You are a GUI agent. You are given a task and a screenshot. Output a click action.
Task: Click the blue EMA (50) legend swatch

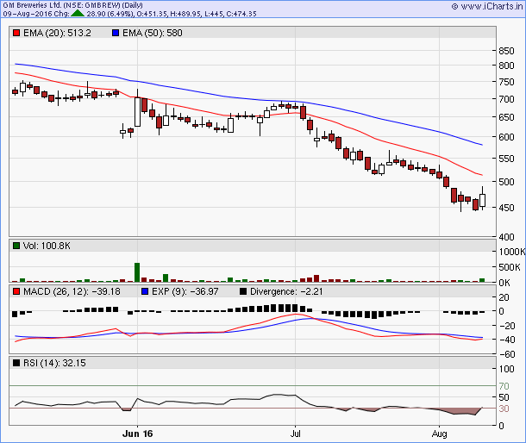click(x=116, y=33)
